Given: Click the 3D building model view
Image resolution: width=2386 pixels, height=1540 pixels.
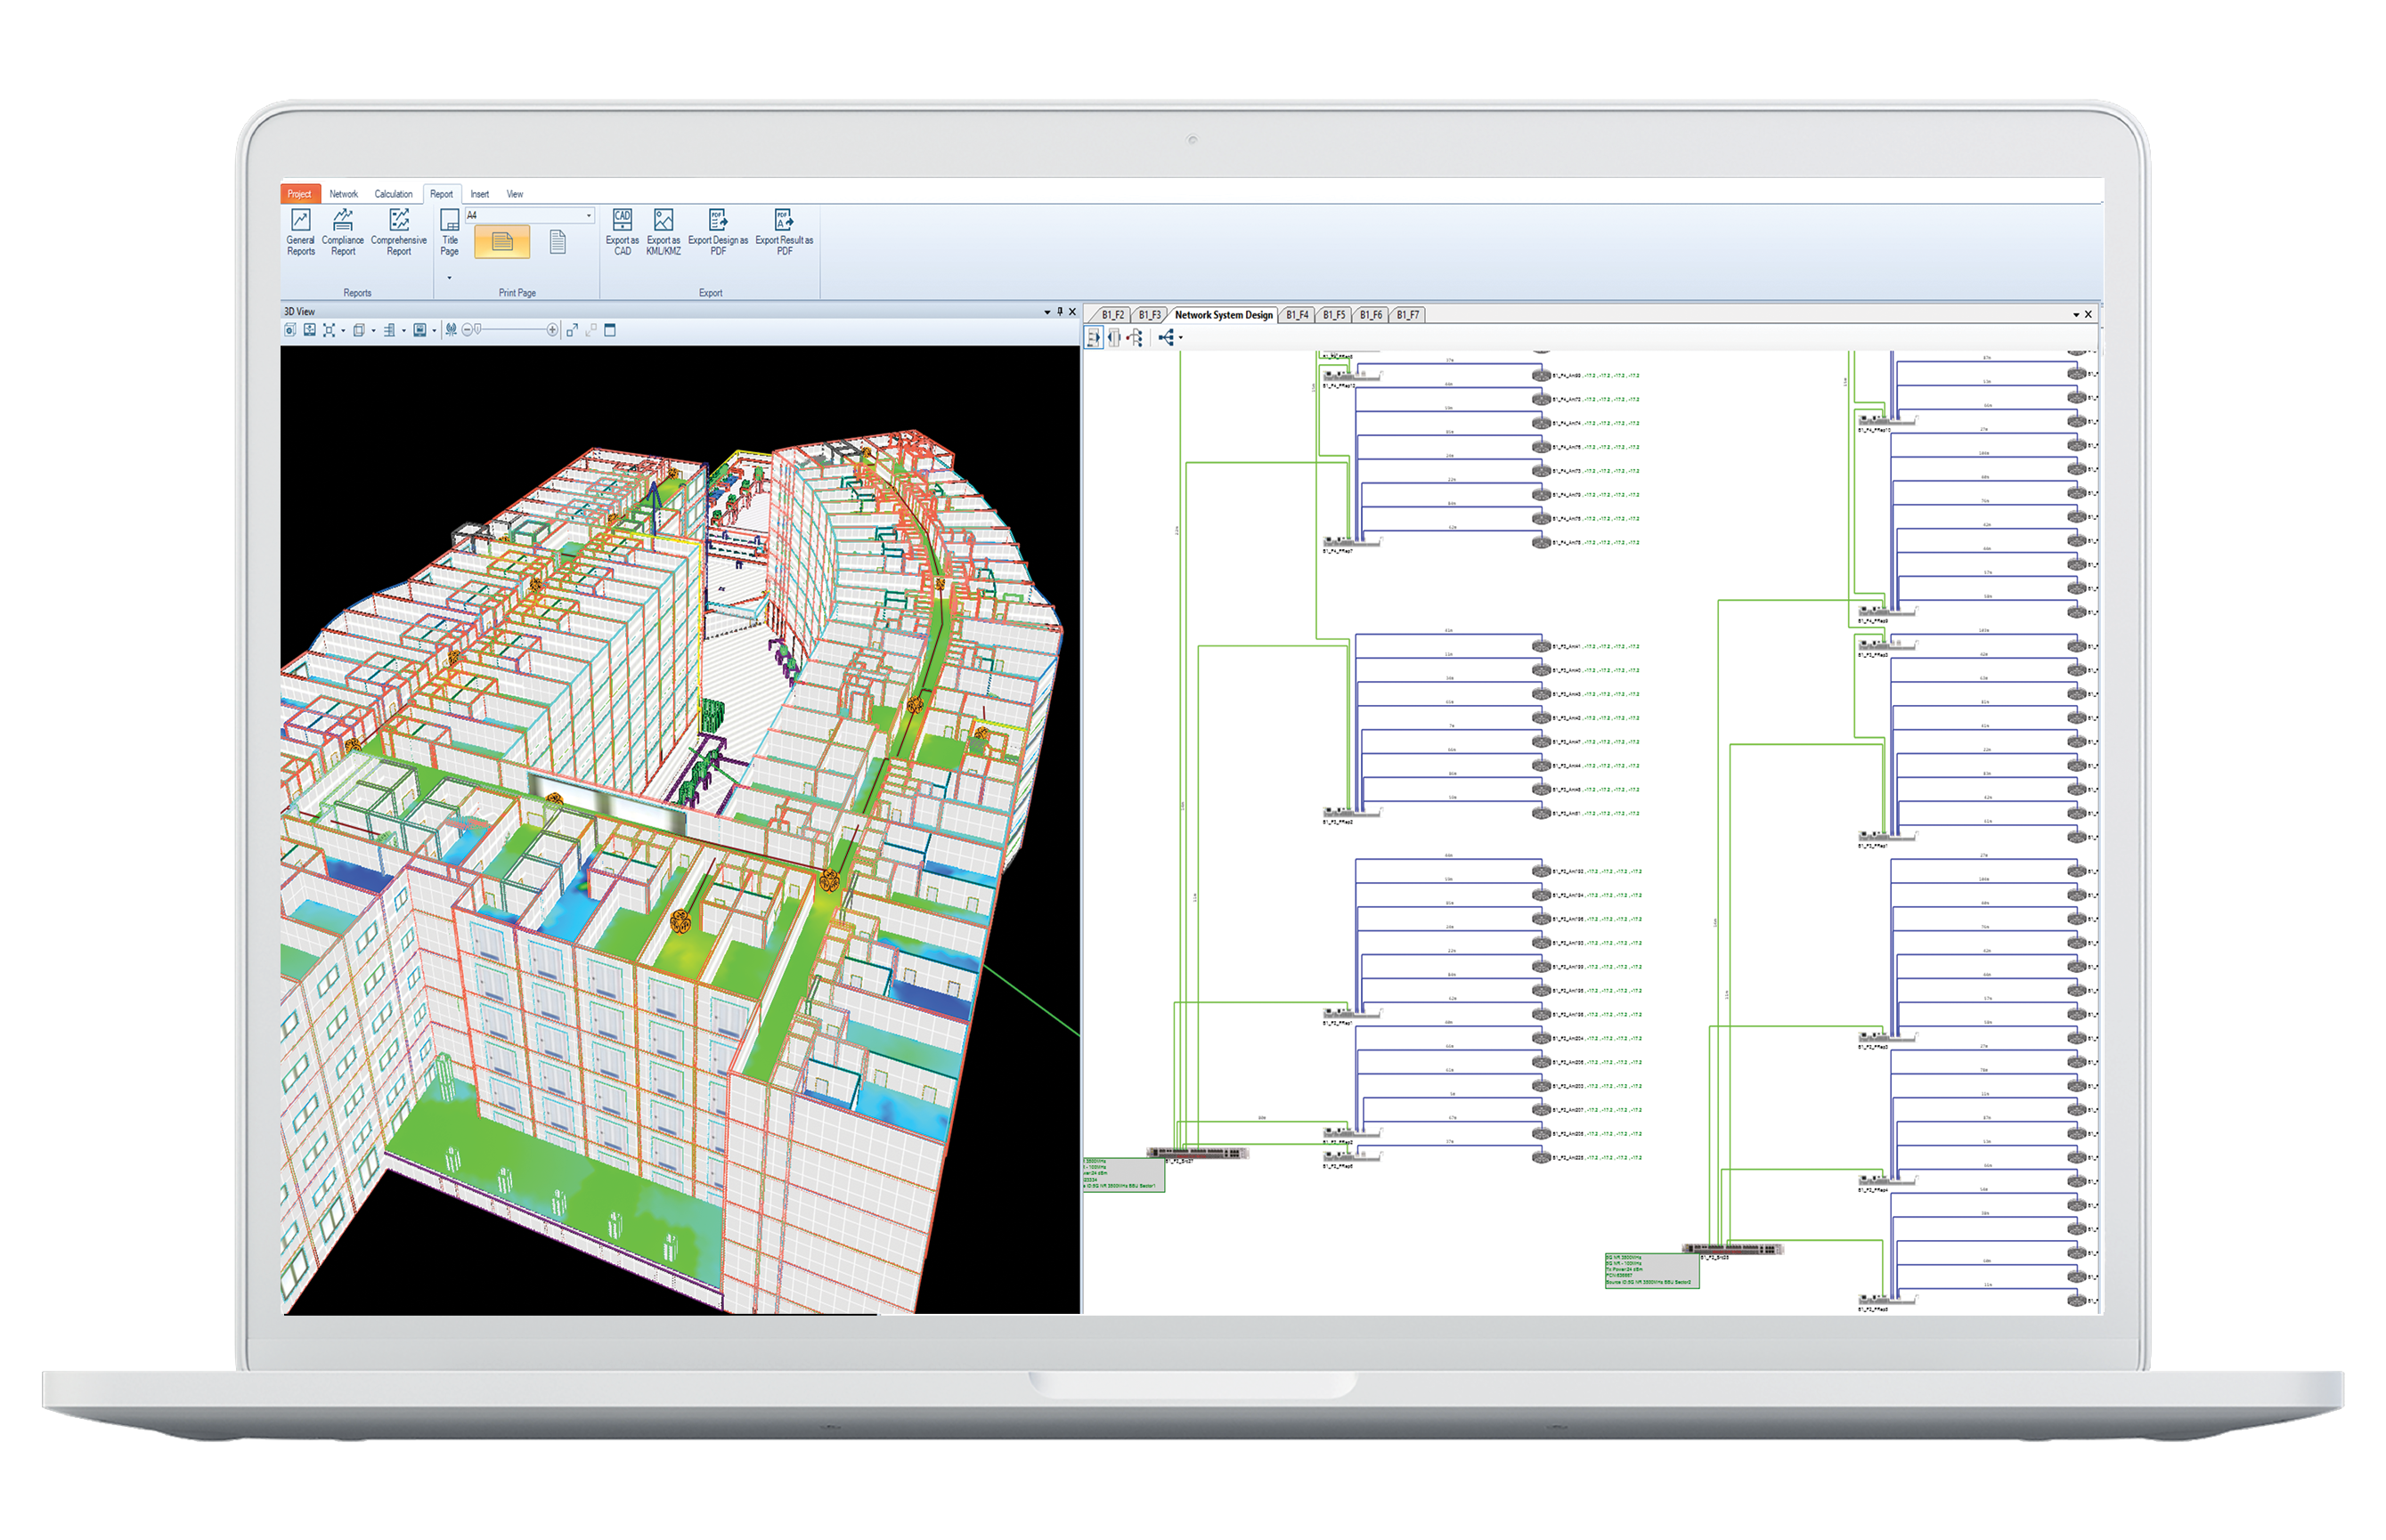Looking at the screenshot, I should pyautogui.click(x=680, y=830).
